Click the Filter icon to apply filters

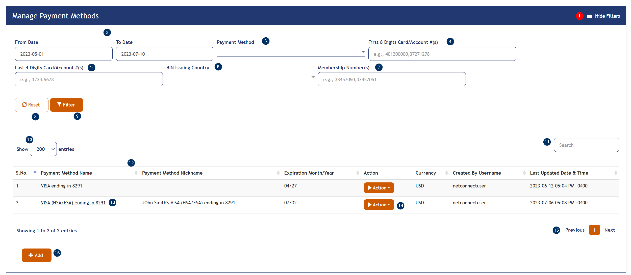coord(65,104)
